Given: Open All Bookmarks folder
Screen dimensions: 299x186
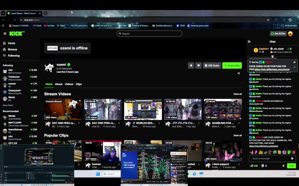Looking at the screenshot, I should [x=289, y=26].
